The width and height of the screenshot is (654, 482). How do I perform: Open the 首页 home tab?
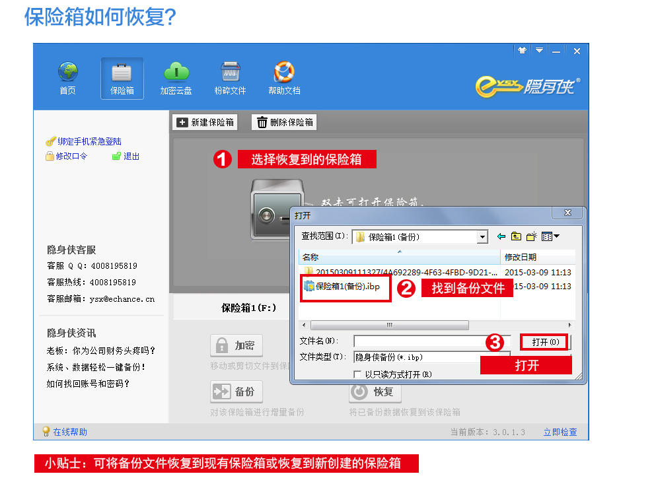[x=68, y=79]
